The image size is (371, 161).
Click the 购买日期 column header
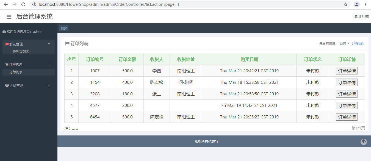click(x=249, y=59)
